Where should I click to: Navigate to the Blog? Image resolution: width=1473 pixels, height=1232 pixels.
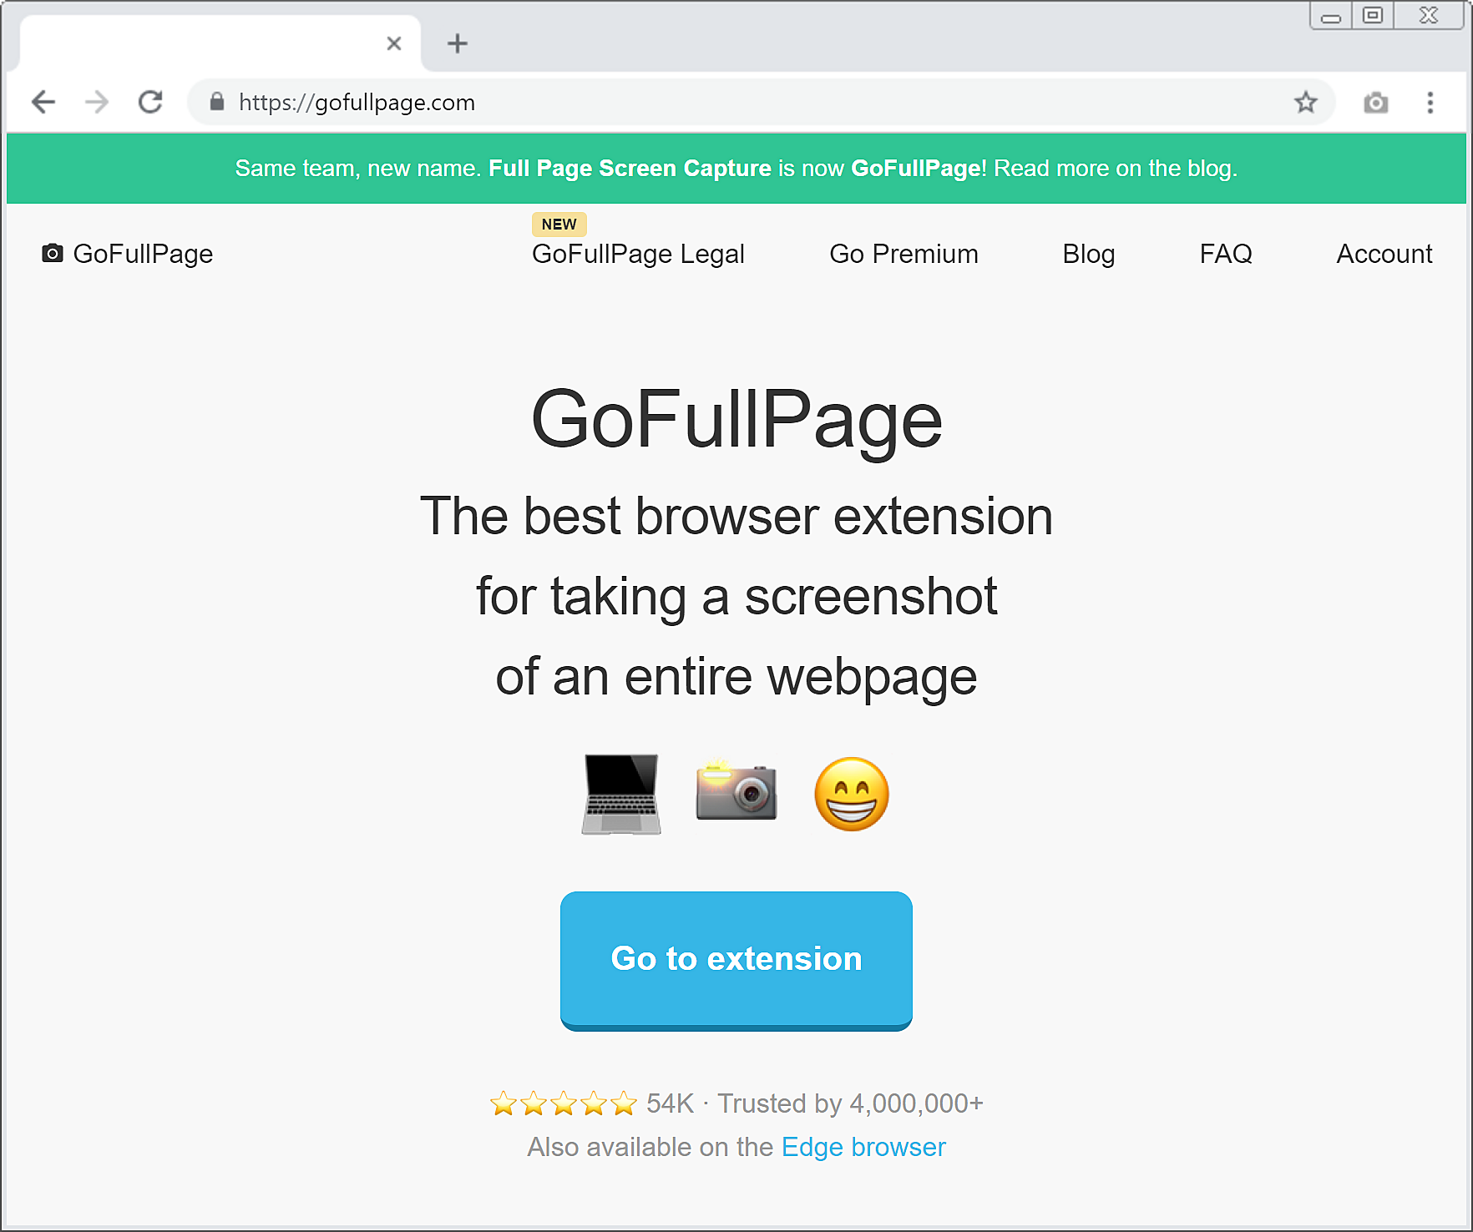point(1089,254)
